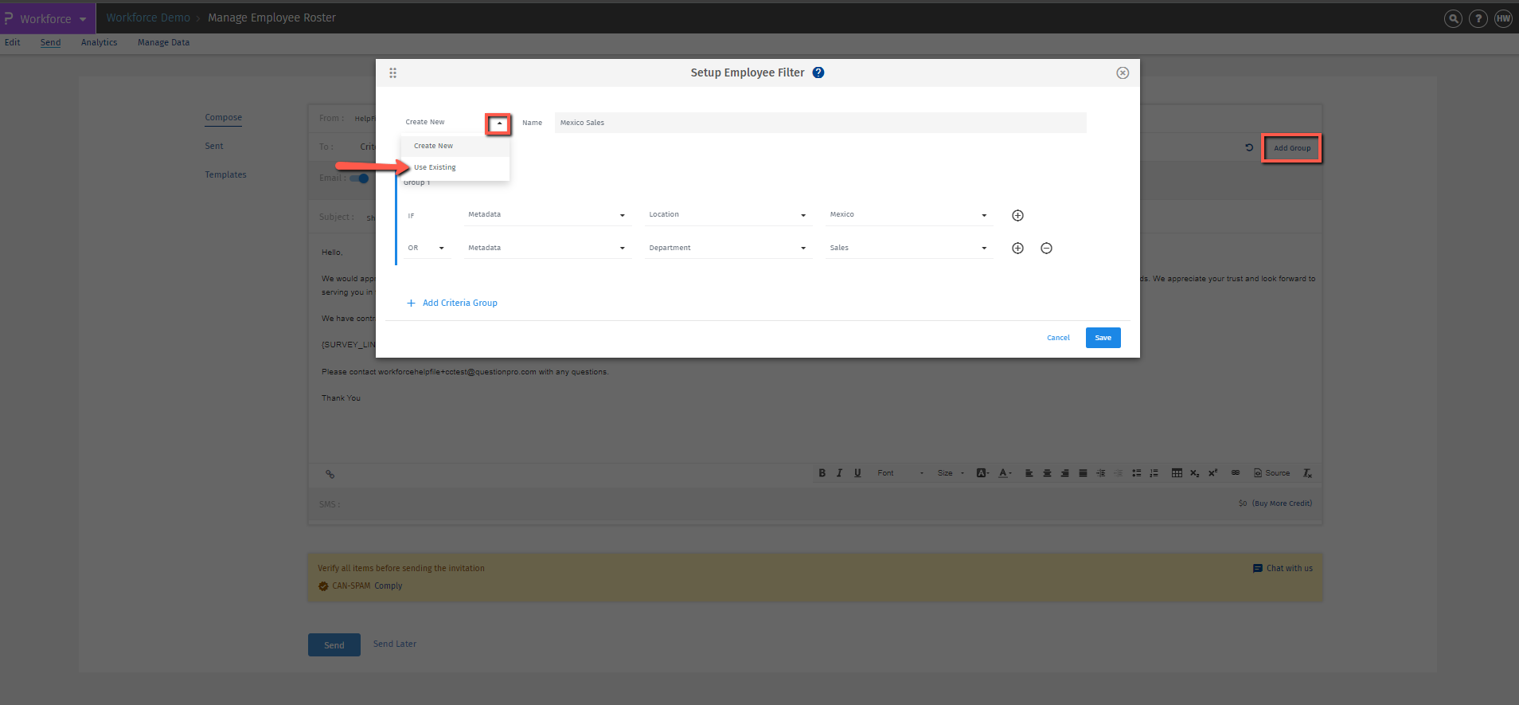Click the Workforce Demo breadcrumb

click(x=148, y=18)
